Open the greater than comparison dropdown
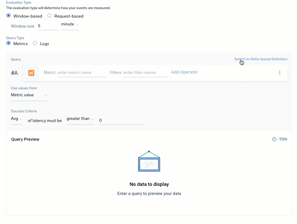297x224 pixels. (80, 119)
